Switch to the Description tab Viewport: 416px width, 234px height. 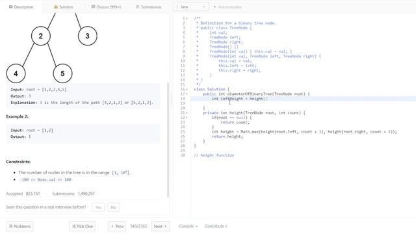pyautogui.click(x=21, y=7)
